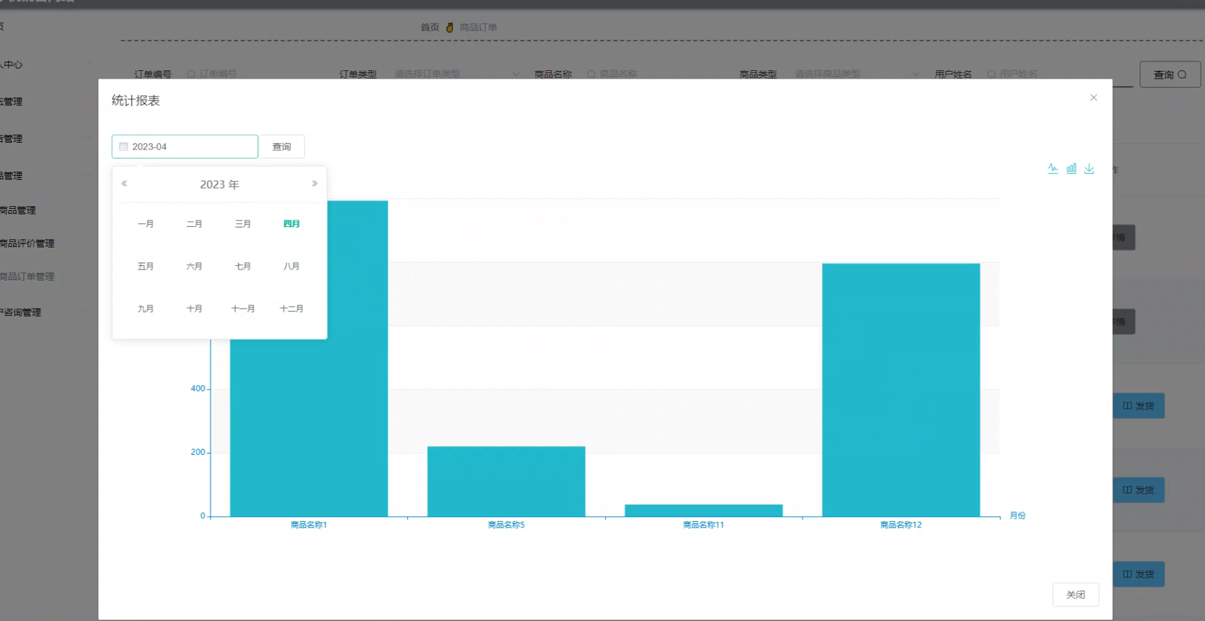Click 首页 breadcrumb link
1205x621 pixels.
point(429,28)
